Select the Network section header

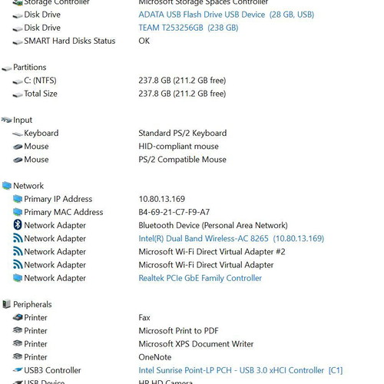(x=28, y=186)
